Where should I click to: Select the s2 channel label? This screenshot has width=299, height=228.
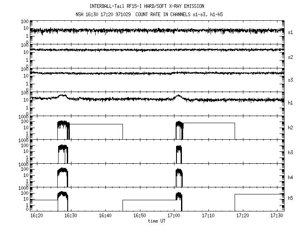point(291,56)
